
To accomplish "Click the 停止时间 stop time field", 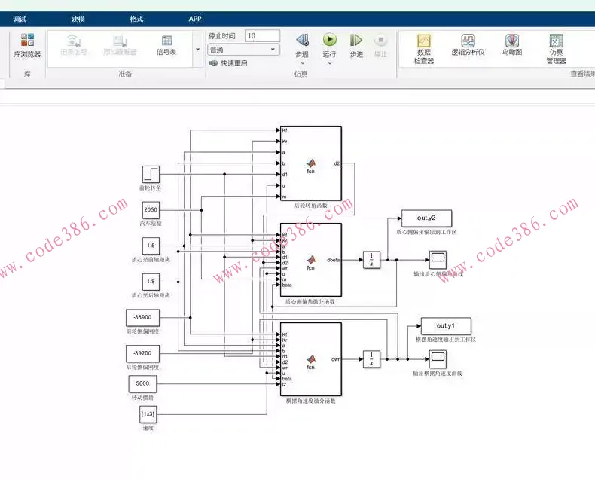I will pos(262,35).
